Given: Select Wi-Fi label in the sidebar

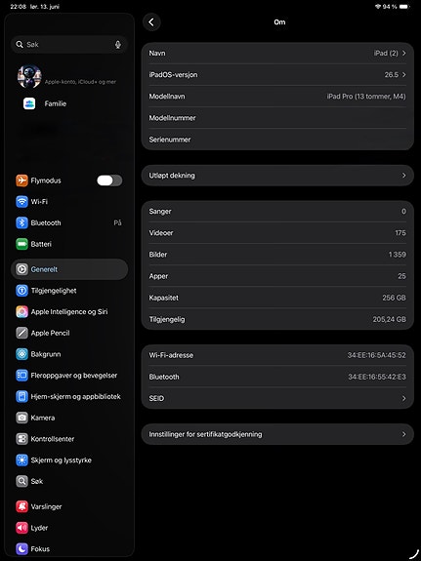Looking at the screenshot, I should [39, 202].
